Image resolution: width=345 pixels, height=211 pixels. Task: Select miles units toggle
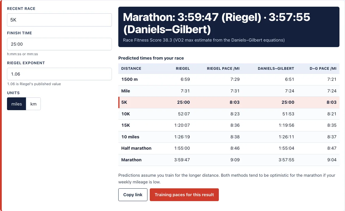17,104
